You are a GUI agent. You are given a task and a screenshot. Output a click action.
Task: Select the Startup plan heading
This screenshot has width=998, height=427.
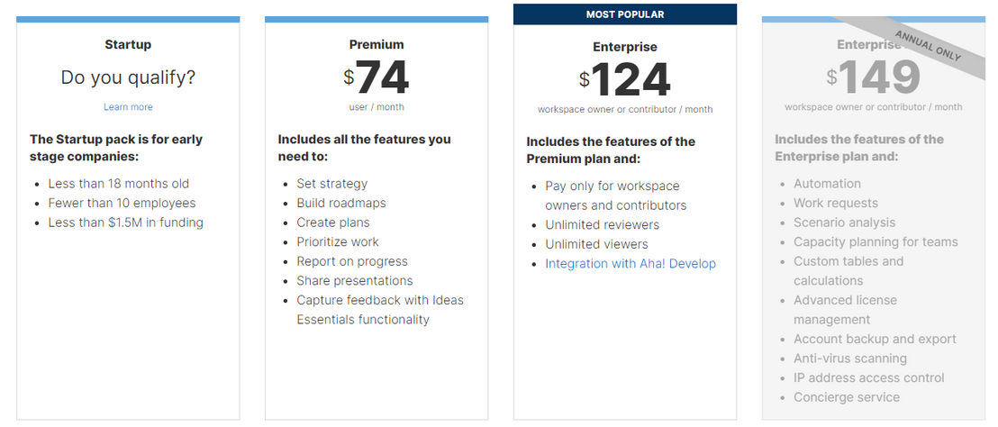click(x=128, y=44)
